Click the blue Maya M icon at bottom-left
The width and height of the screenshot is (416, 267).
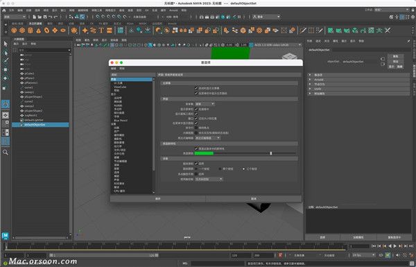click(6, 236)
